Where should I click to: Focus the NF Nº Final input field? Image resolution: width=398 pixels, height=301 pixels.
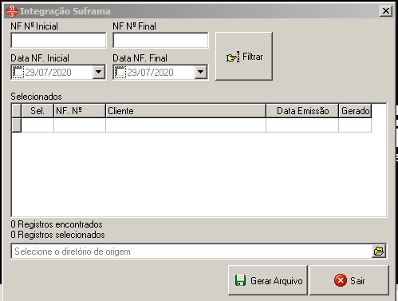pos(160,41)
